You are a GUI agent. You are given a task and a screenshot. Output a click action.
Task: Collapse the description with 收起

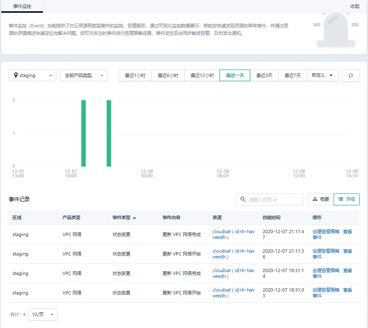355,6
